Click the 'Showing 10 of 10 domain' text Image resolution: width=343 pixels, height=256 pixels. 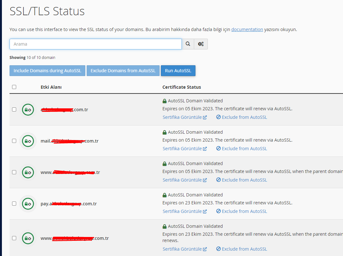(x=32, y=57)
